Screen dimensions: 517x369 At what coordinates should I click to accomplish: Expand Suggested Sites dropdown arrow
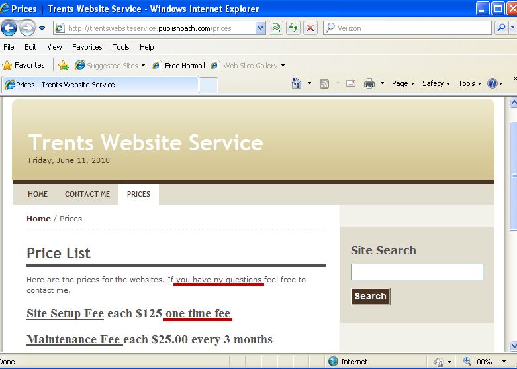click(143, 66)
